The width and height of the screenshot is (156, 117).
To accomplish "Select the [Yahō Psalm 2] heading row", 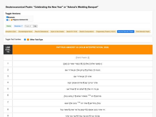I will tap(82, 57).
